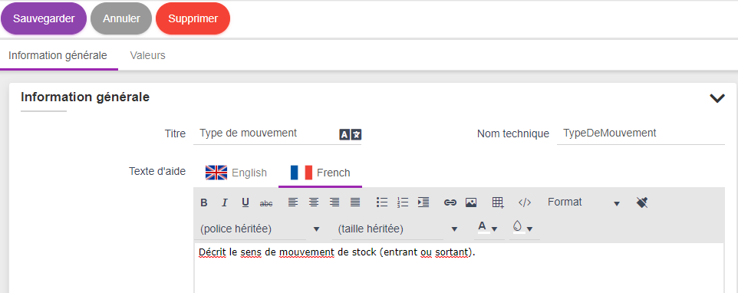Select the English language tab
Screen dimensions: 738x293
point(236,173)
